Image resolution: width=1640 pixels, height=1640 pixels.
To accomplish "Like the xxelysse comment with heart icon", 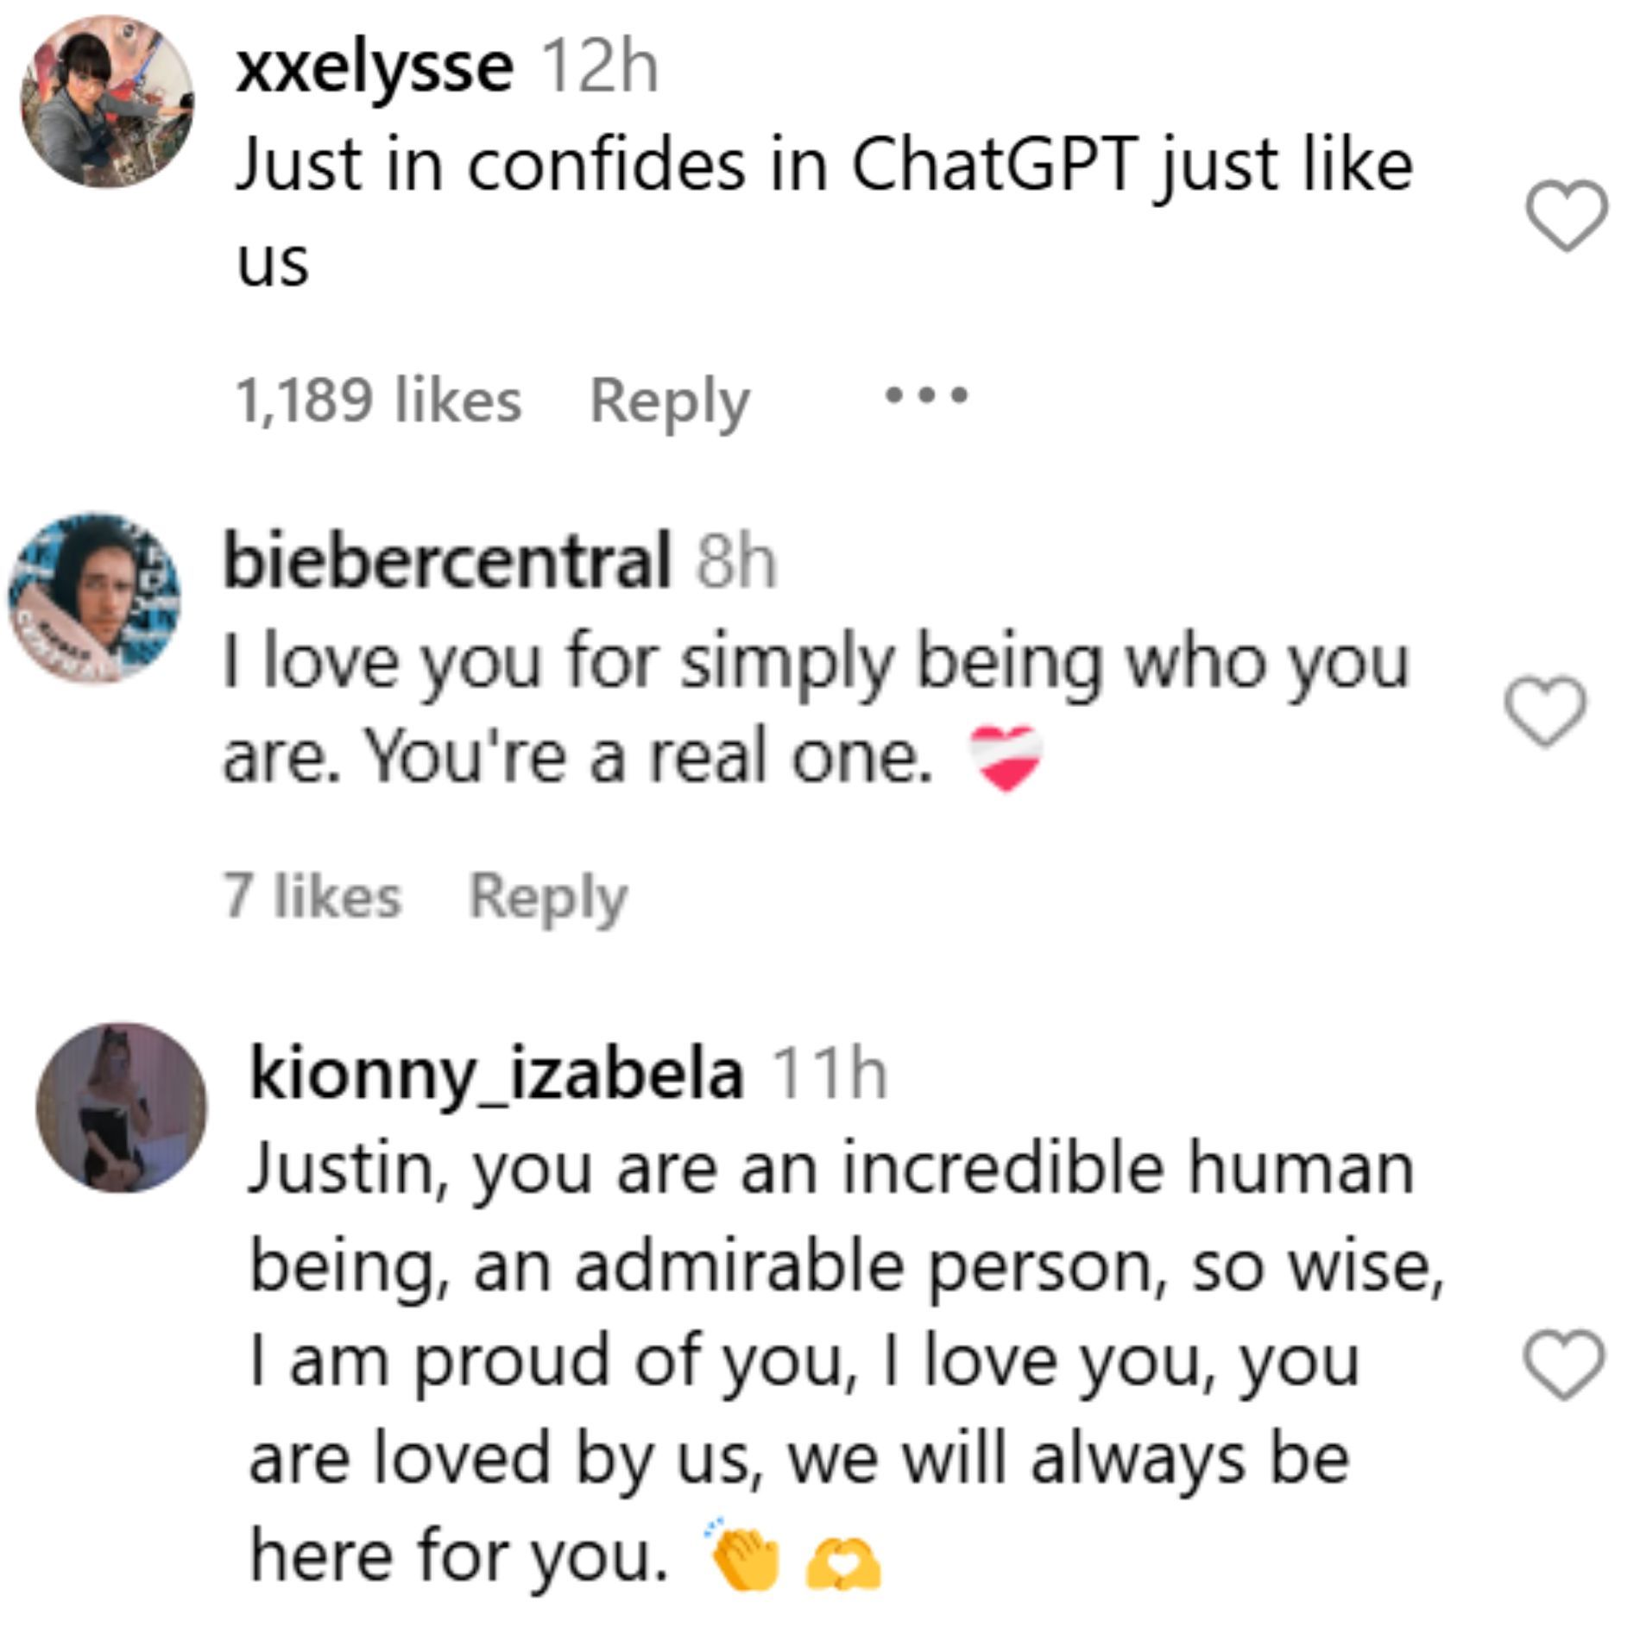I will click(1566, 216).
